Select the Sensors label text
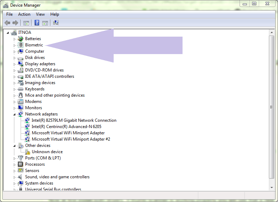This screenshot has height=202, width=278. pyautogui.click(x=32, y=171)
